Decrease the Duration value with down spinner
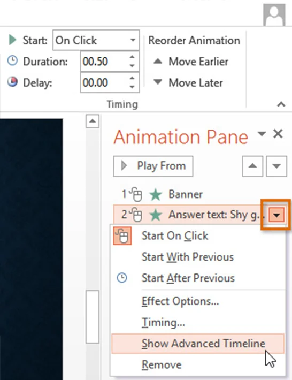 click(x=132, y=66)
